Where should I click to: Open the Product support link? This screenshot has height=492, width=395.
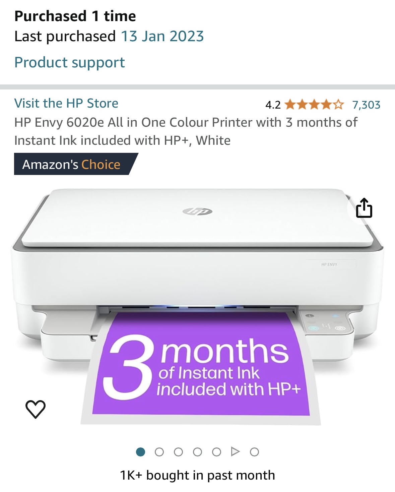click(70, 63)
